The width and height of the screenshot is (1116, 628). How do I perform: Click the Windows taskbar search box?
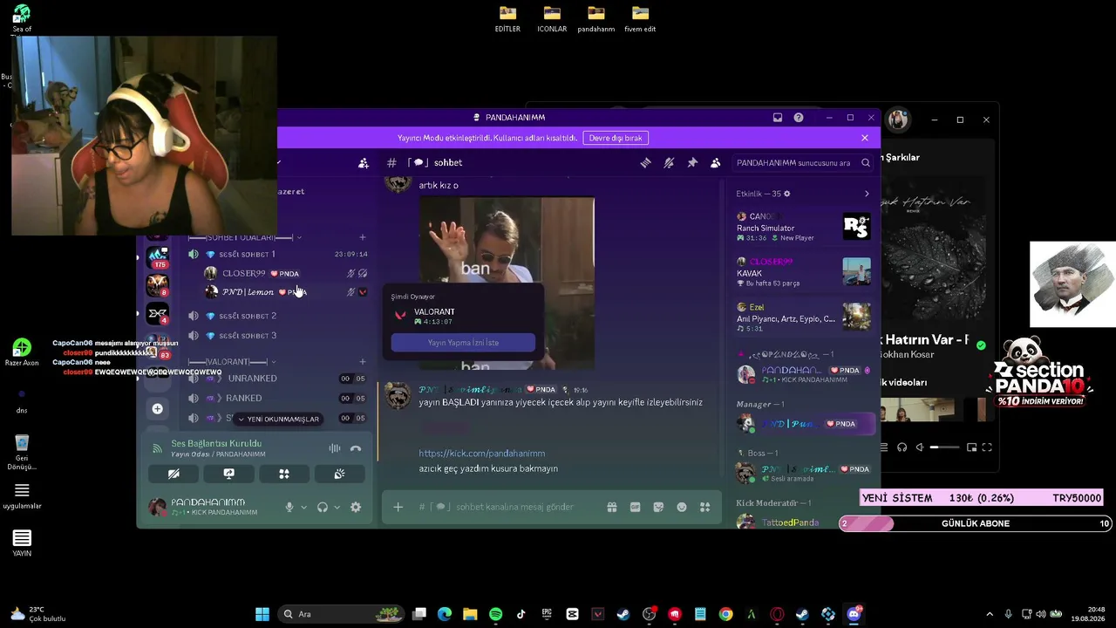(x=340, y=614)
